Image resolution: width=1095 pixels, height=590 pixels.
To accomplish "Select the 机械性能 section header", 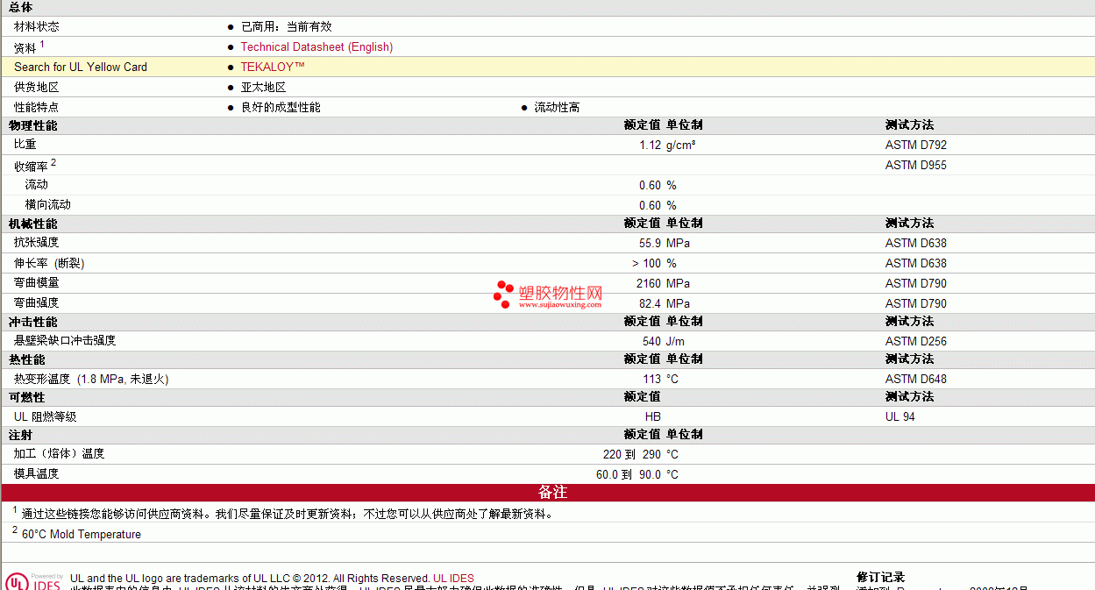I will coord(32,224).
